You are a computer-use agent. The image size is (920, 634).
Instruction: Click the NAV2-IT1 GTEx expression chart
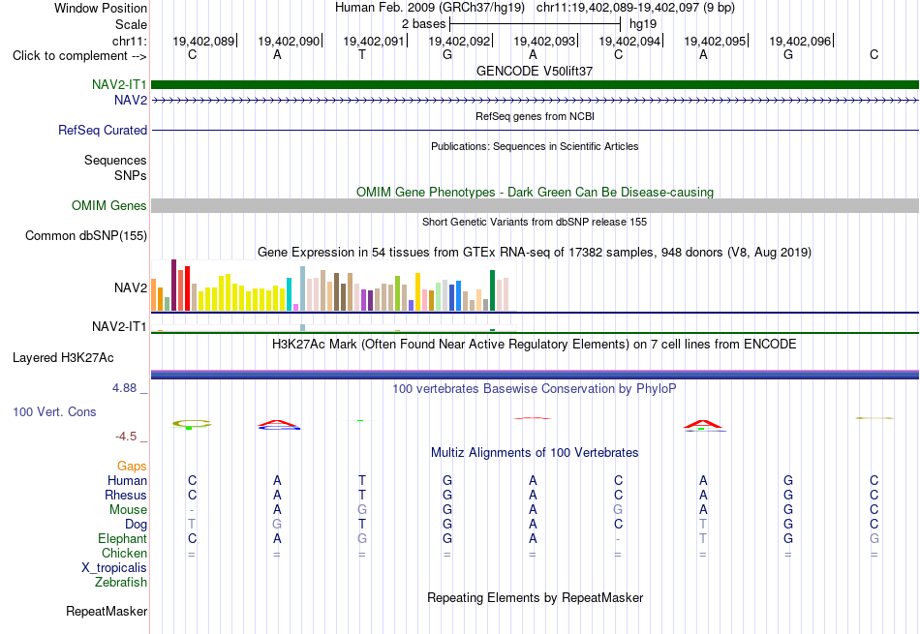(x=334, y=328)
